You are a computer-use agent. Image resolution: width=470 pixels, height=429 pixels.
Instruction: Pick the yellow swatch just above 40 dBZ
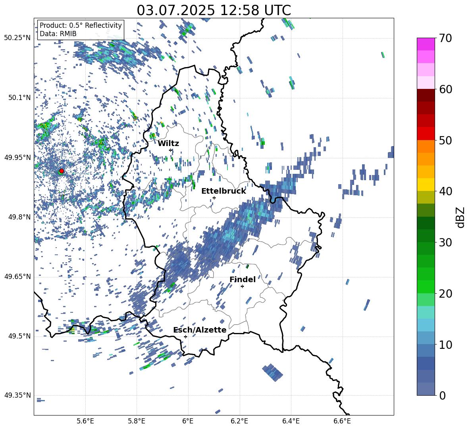tap(426, 185)
